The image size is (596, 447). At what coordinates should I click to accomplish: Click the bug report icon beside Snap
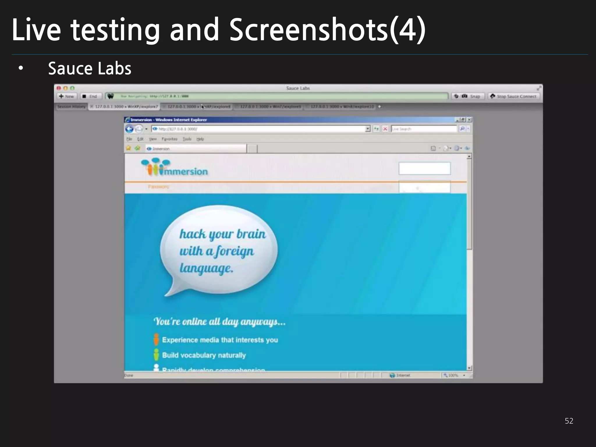tap(456, 96)
